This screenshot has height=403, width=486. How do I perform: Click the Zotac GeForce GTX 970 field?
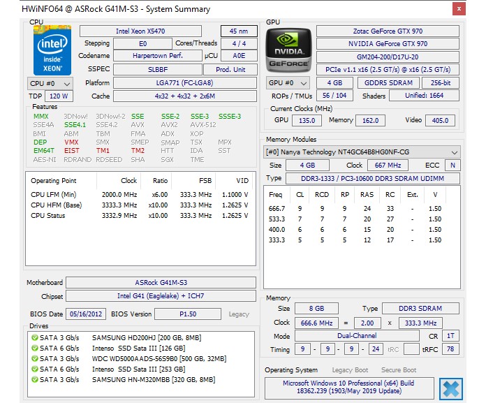(x=388, y=31)
